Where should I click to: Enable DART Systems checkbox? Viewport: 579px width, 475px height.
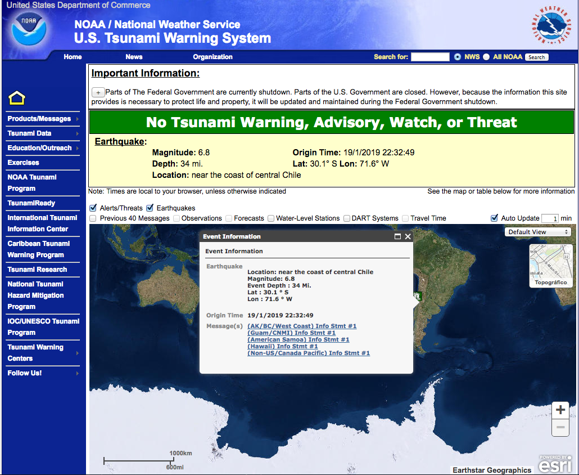(x=347, y=218)
